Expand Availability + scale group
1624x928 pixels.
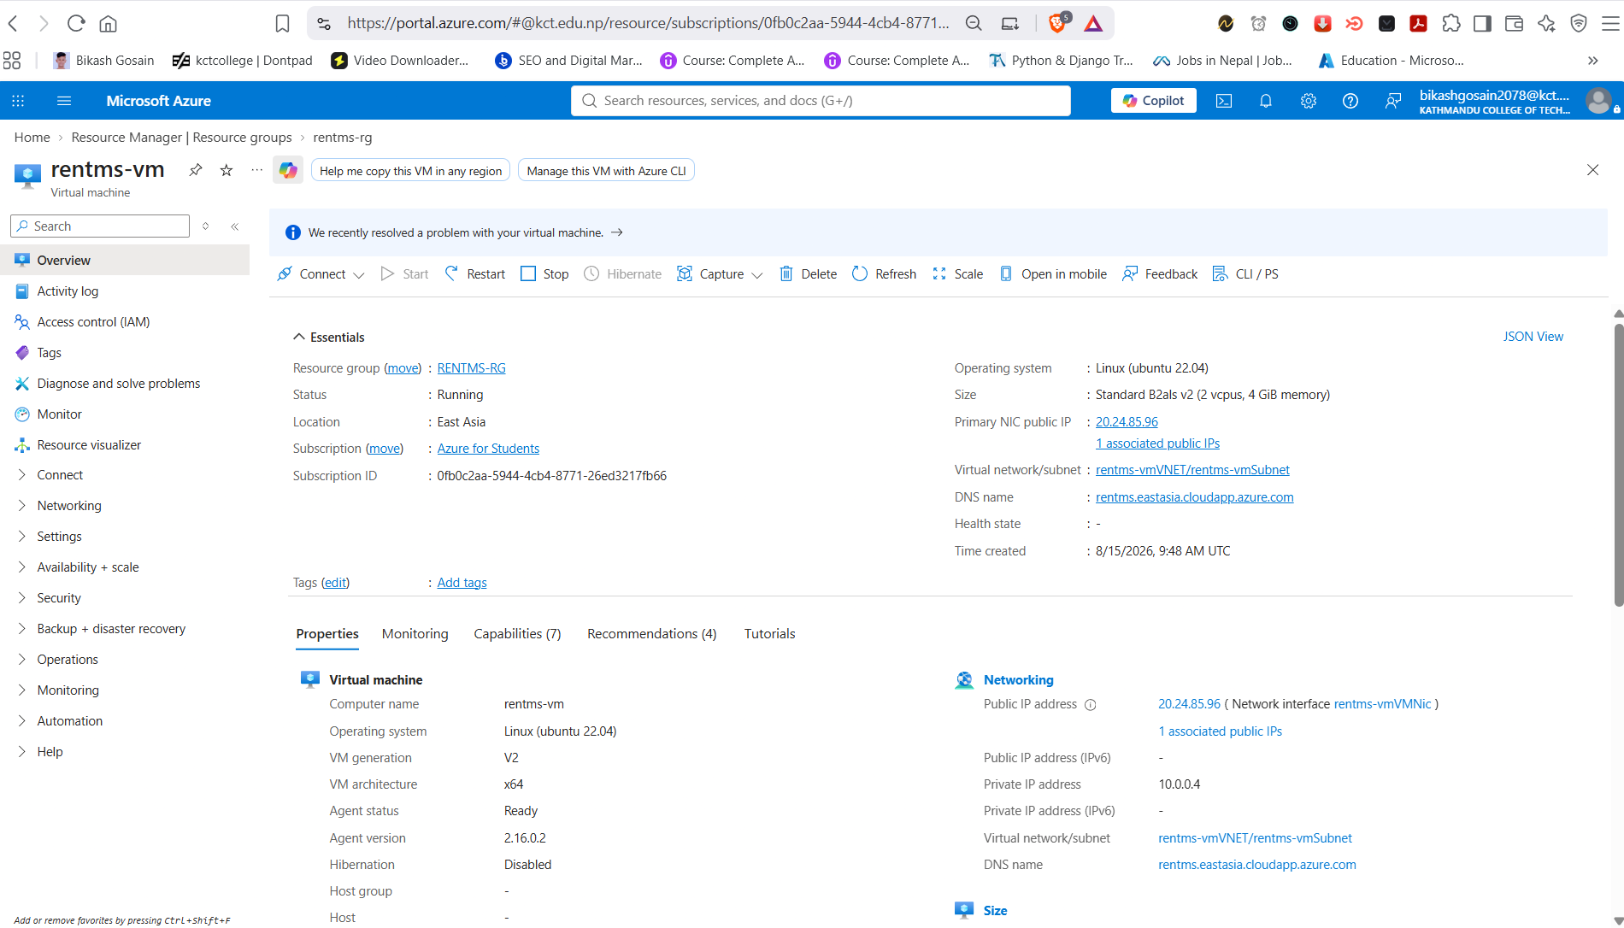[x=22, y=567]
